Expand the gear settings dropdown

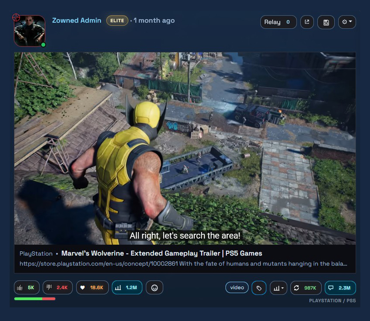point(347,22)
